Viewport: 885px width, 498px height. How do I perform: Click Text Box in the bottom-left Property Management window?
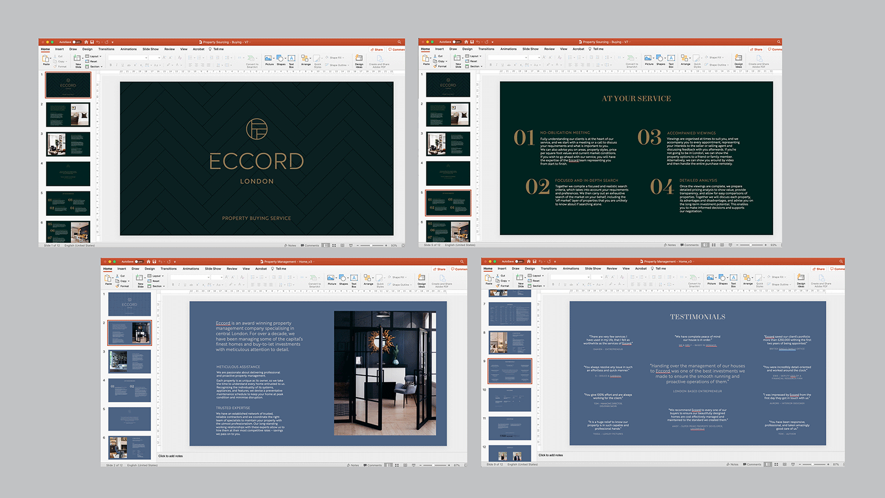point(354,281)
